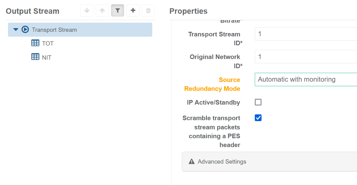Select the TOT tree item
This screenshot has width=357, height=185.
click(48, 43)
